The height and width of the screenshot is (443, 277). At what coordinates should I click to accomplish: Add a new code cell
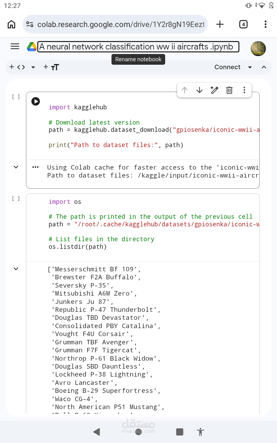[17, 67]
